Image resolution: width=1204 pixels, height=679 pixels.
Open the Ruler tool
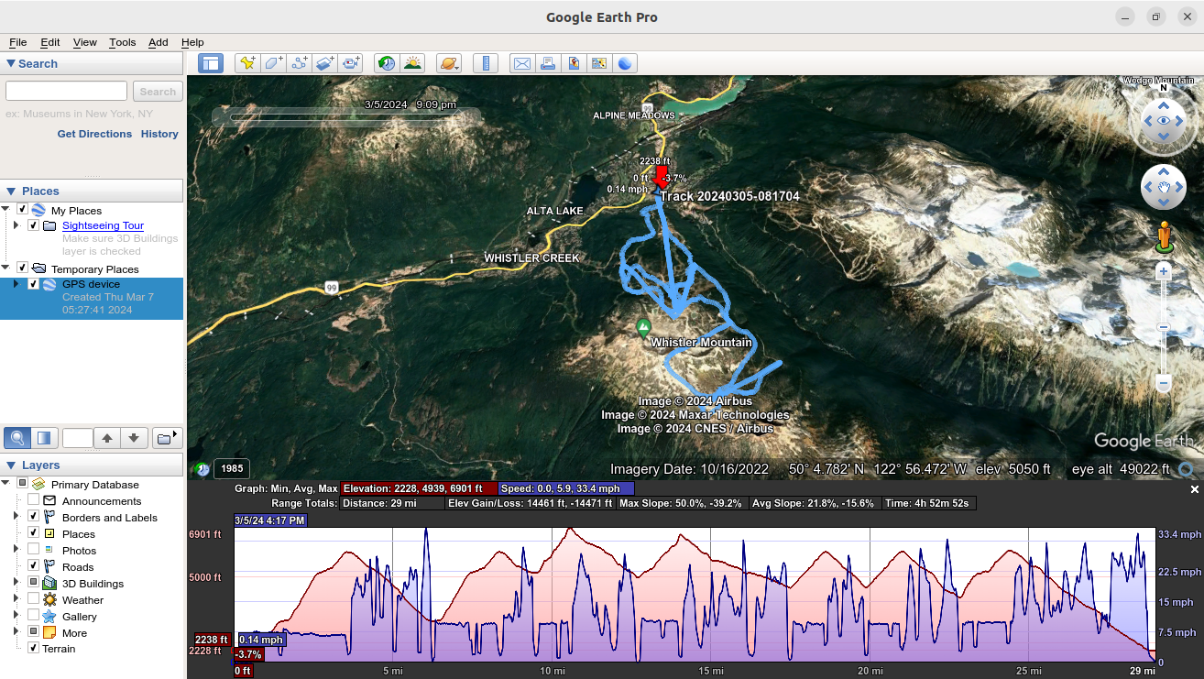tap(486, 63)
